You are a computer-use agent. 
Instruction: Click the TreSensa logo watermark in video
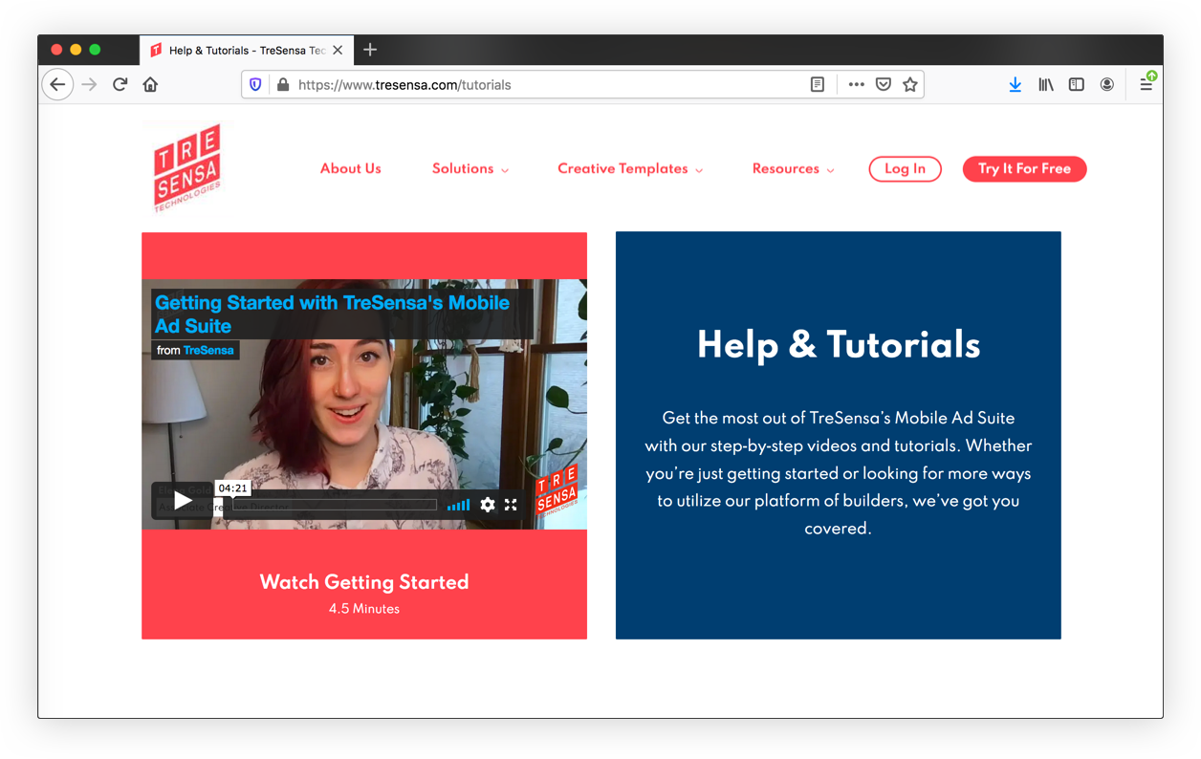coord(557,491)
